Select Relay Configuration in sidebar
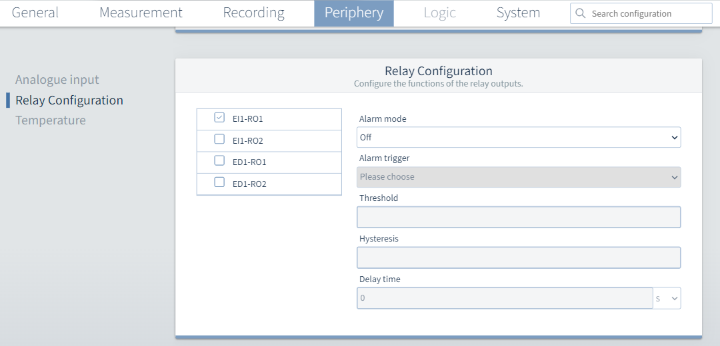 click(x=69, y=100)
